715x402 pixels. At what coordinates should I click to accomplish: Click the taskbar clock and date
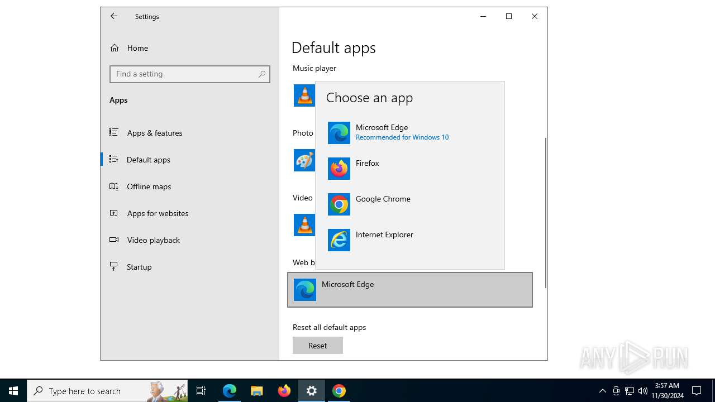667,391
